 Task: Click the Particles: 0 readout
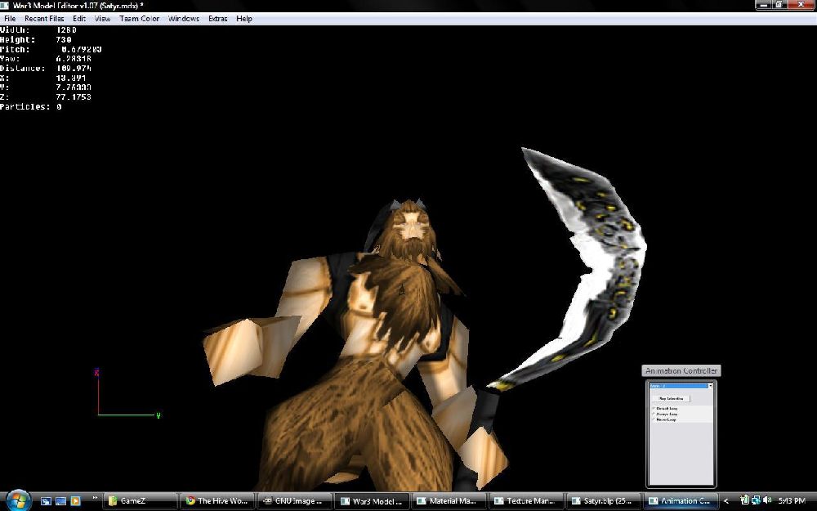(x=31, y=107)
